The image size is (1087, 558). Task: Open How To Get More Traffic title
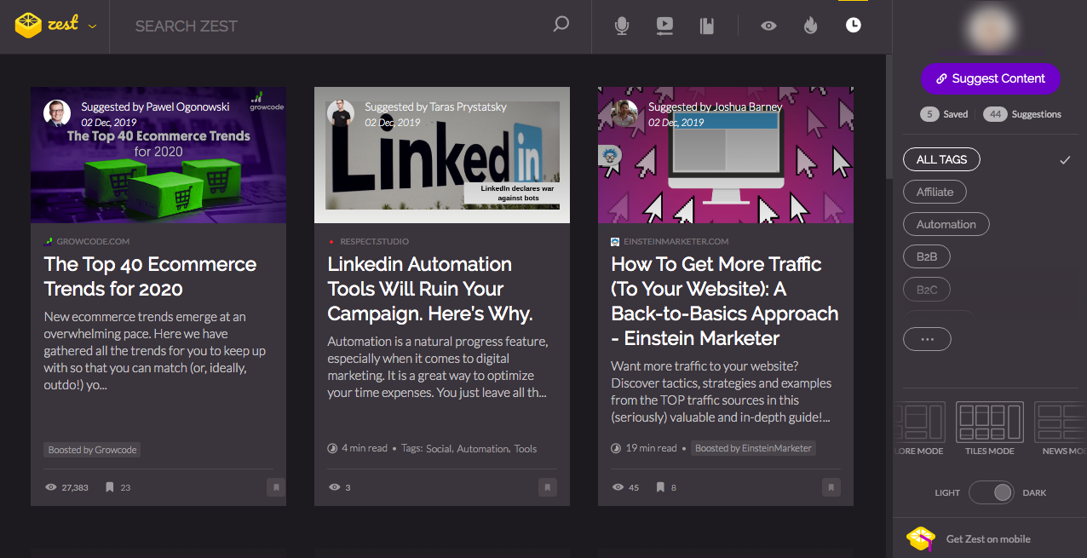coord(725,301)
